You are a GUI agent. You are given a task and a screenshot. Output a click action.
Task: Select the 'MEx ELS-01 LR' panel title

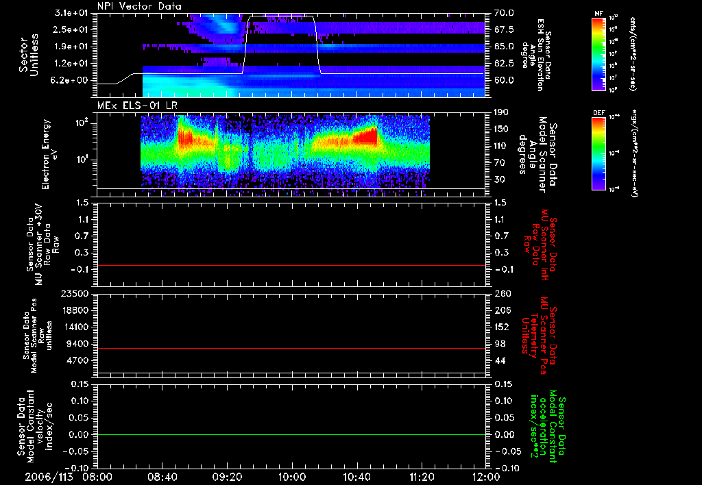137,105
